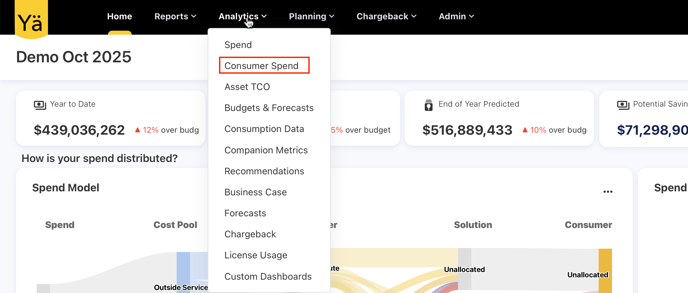
Task: Navigate to Companion Metrics
Action: 266,150
